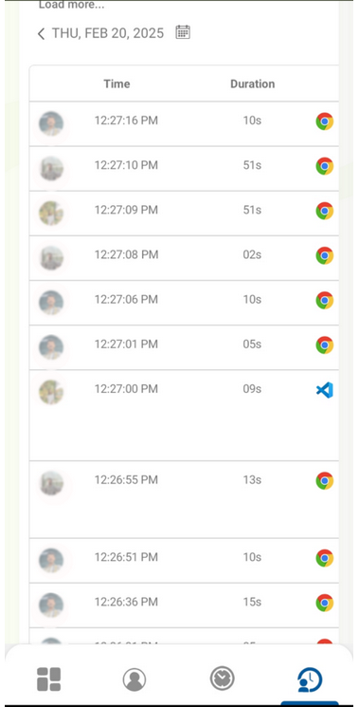Click Chrome icon in the 12:27:16 PM row
Image resolution: width=359 pixels, height=707 pixels.
[x=324, y=121]
